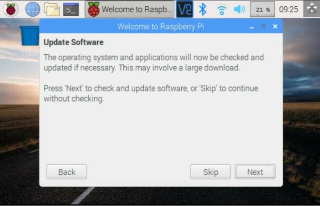Screen dimensions: 320x206
Task: Show available Wi-Fi networks
Action: click(x=221, y=9)
